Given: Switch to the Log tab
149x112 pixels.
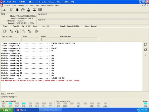Looking at the screenshot, I should point(3,93).
